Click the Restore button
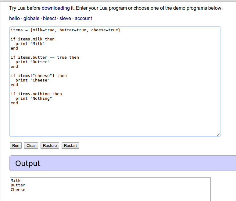The image size is (236, 201). (x=50, y=145)
